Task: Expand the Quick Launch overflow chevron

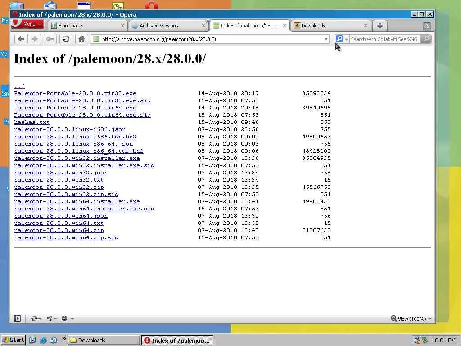Action: 64,339
